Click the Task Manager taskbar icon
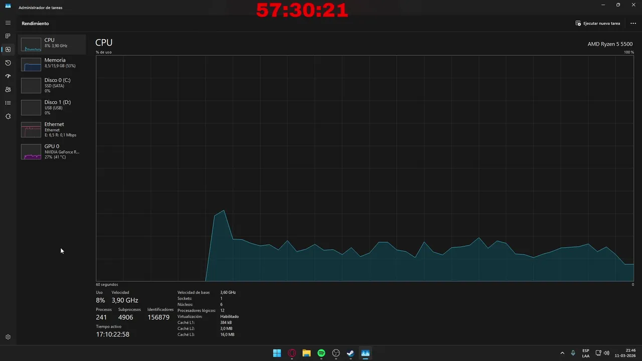The height and width of the screenshot is (361, 642). click(x=366, y=353)
